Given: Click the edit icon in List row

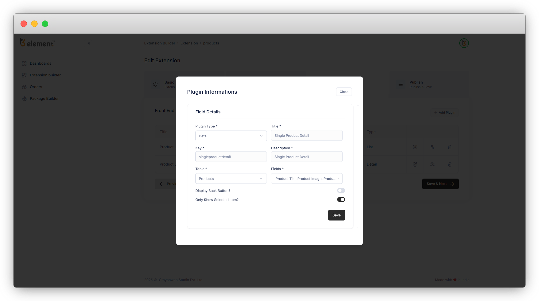Looking at the screenshot, I should (x=415, y=147).
